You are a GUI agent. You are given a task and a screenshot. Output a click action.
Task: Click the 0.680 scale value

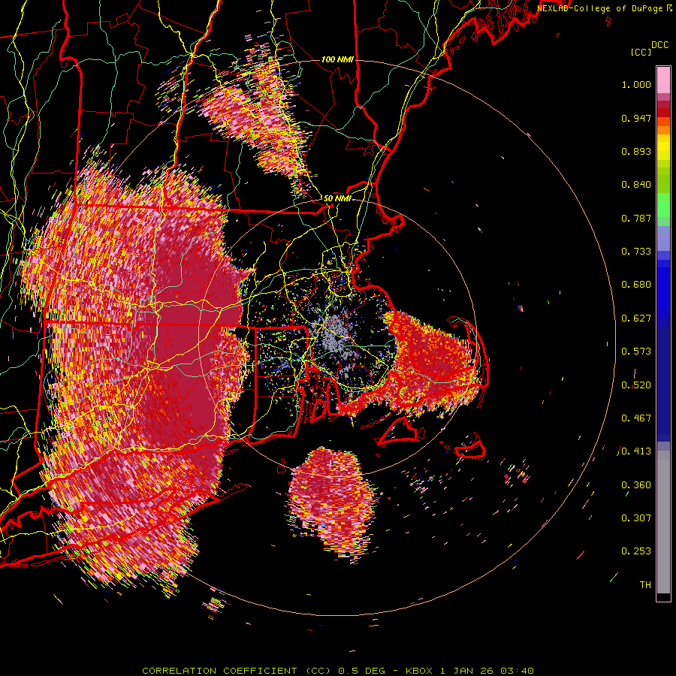click(x=636, y=285)
